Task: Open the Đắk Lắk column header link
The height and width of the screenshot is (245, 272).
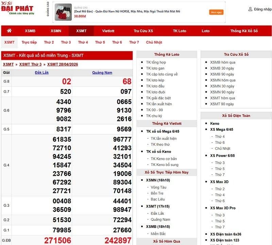Action: [x=41, y=72]
